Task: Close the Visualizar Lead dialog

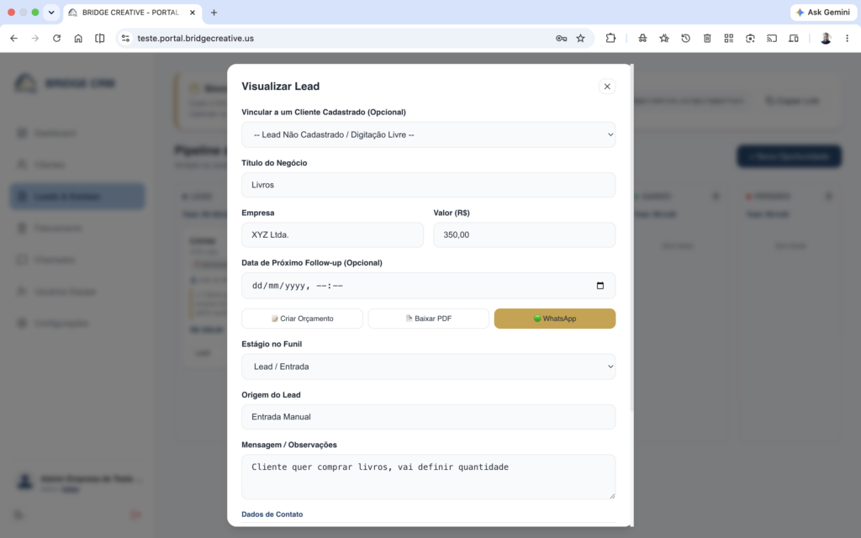Action: click(607, 87)
